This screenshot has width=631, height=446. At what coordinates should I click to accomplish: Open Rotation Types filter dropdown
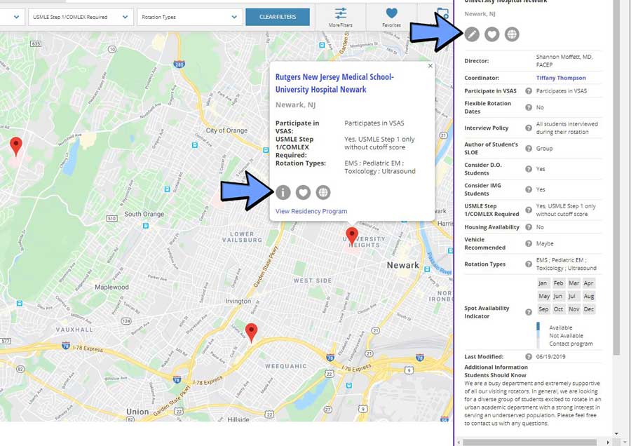click(x=189, y=18)
